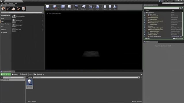Pause the running simulation
The width and height of the screenshot is (184, 103).
tap(105, 7)
